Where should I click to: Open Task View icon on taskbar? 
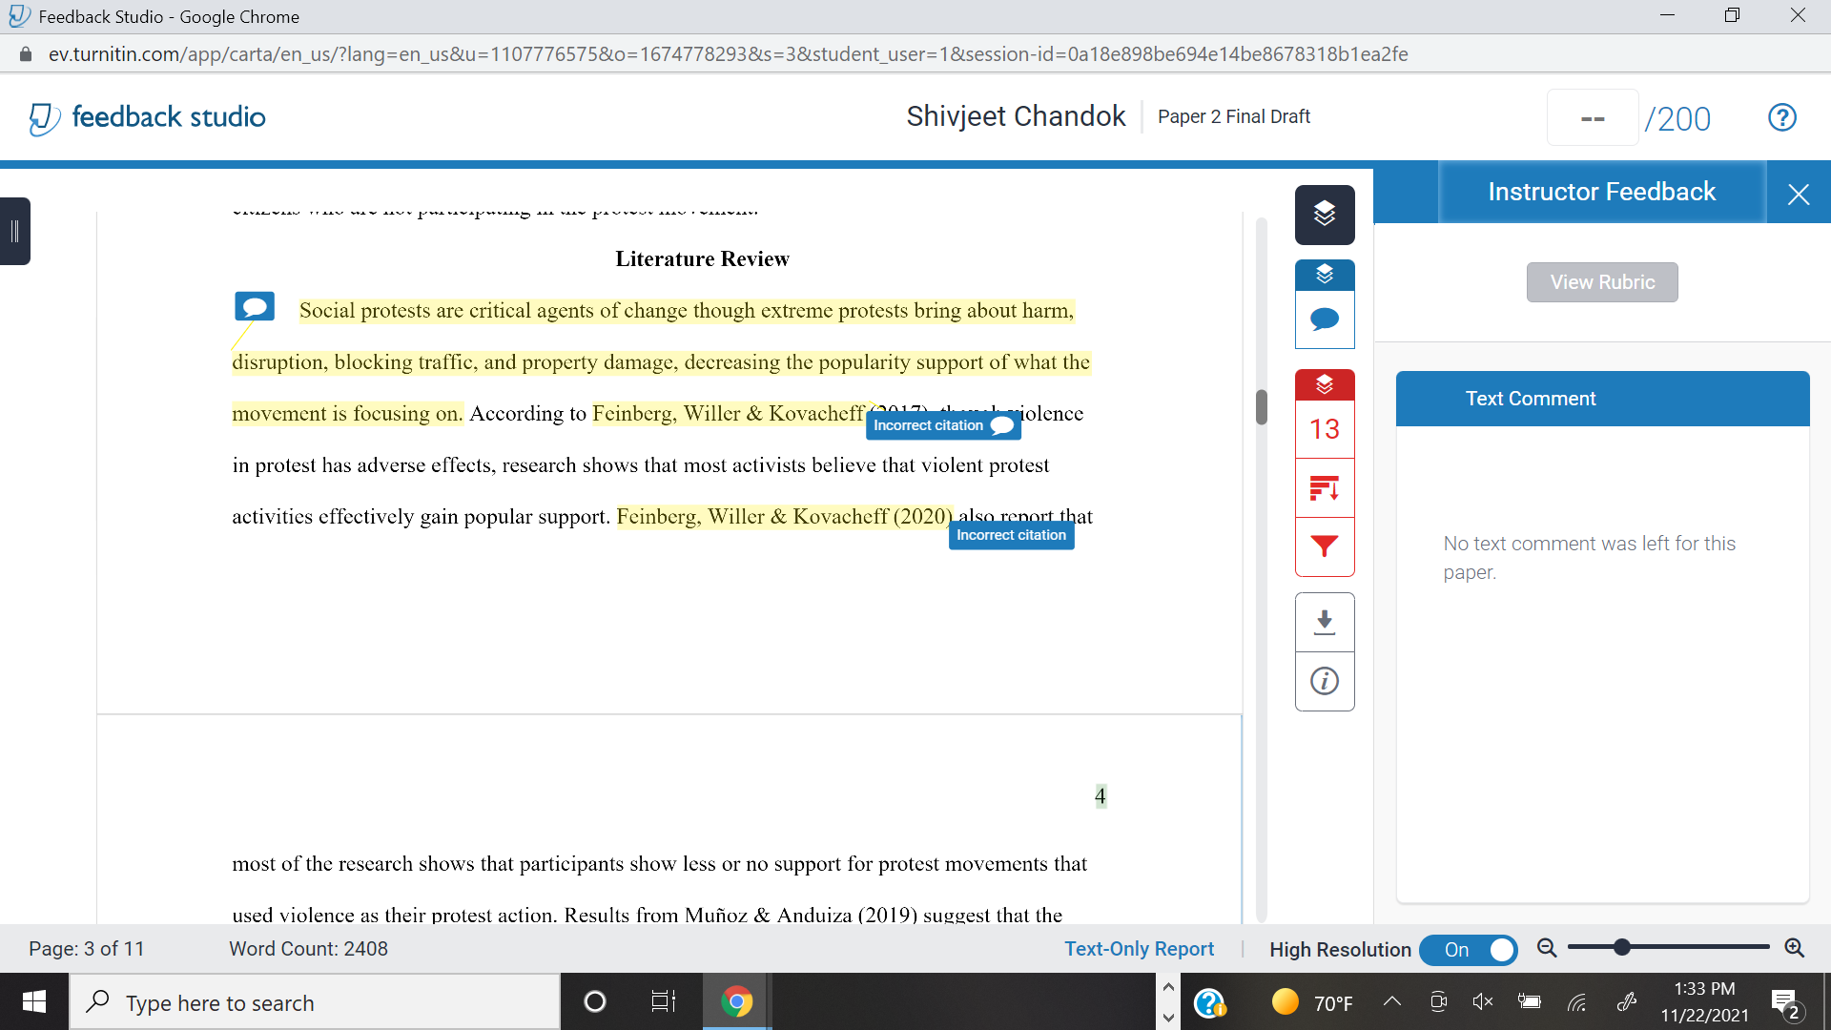pyautogui.click(x=663, y=1002)
